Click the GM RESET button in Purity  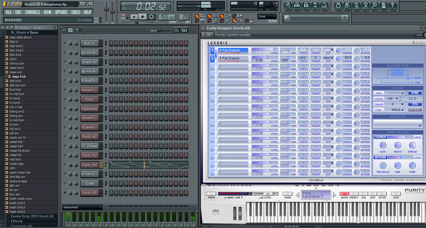415,110
